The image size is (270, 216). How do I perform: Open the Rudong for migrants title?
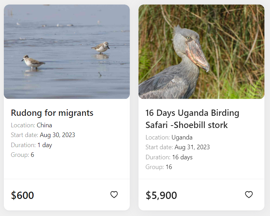coord(52,113)
